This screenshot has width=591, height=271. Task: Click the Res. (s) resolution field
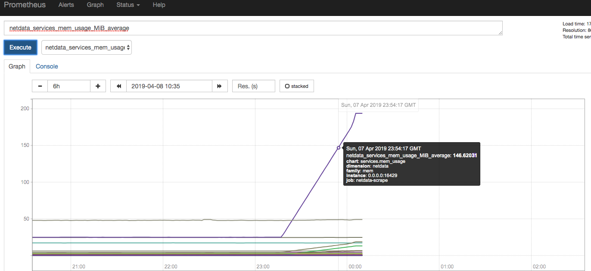pyautogui.click(x=253, y=86)
